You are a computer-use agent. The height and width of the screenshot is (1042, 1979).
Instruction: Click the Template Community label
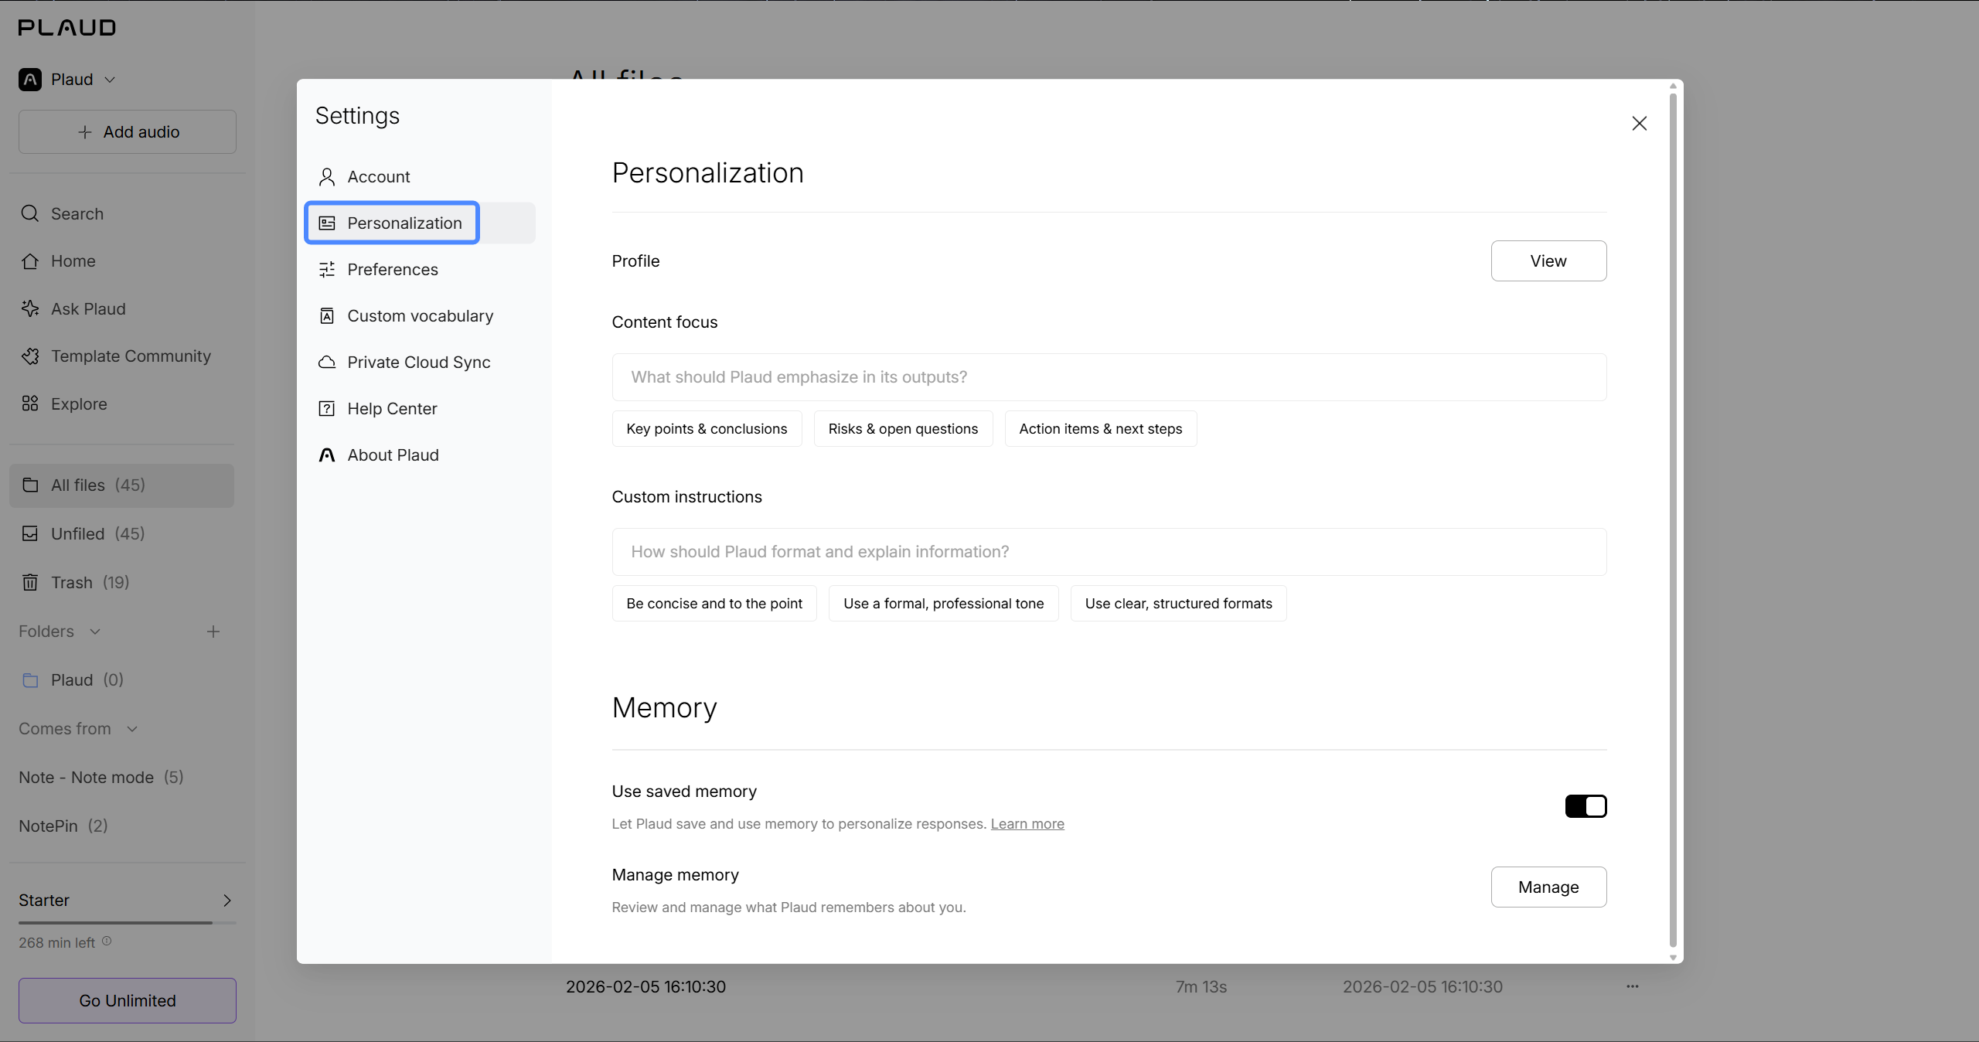(131, 356)
